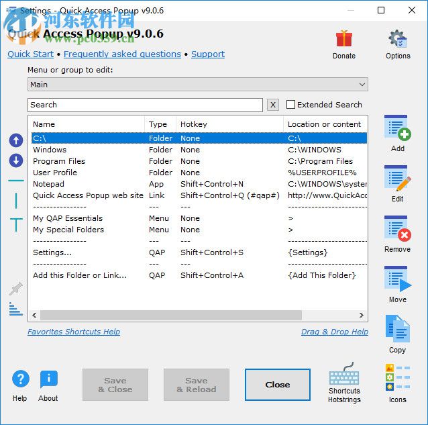
Task: Select My QAP Essentials menu row
Action: point(199,218)
